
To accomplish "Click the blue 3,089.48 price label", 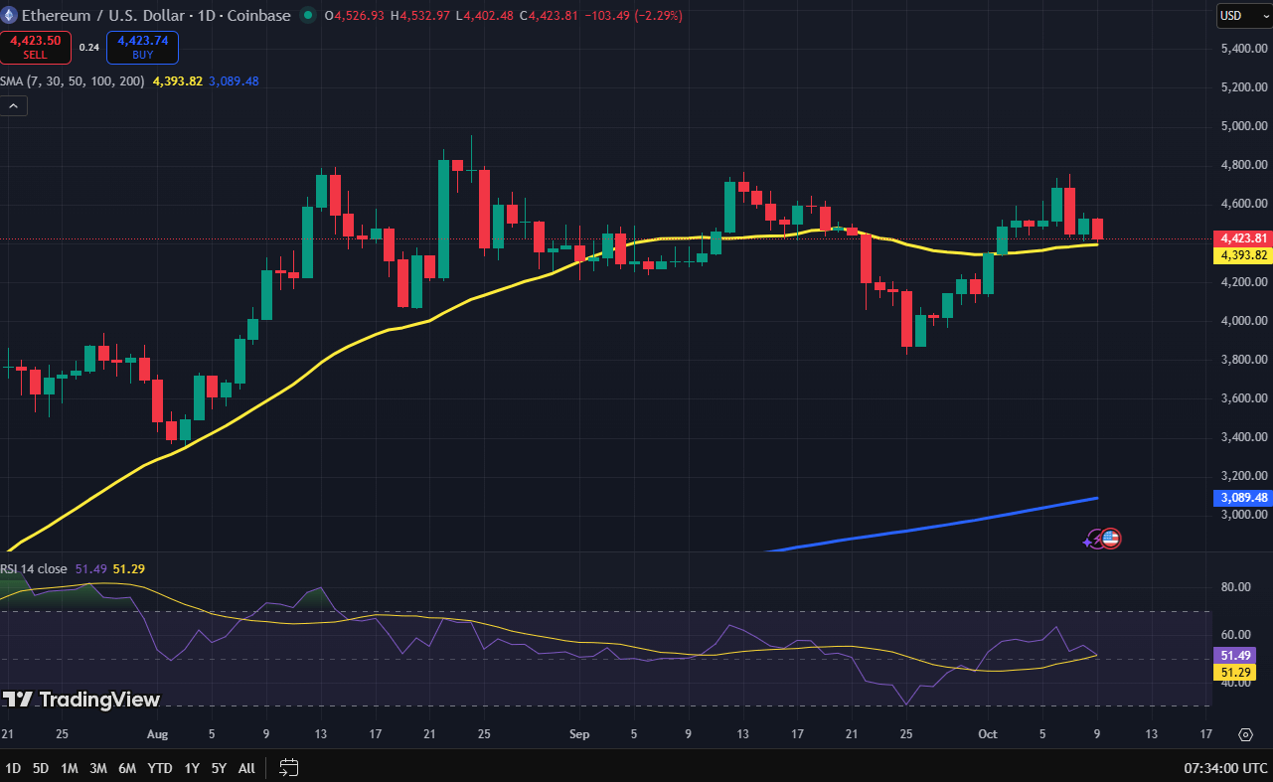I will tap(1242, 498).
